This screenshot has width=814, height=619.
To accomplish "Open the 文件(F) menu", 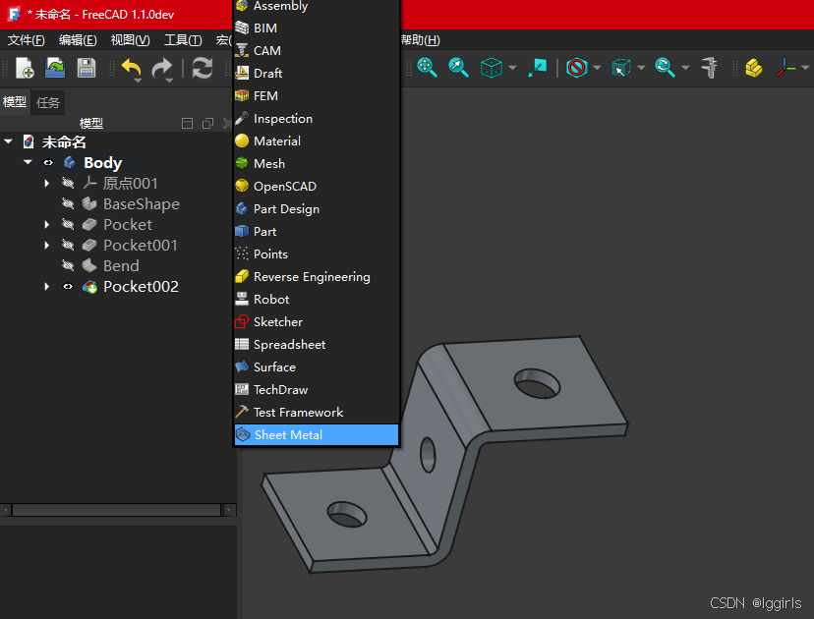I will pyautogui.click(x=26, y=40).
